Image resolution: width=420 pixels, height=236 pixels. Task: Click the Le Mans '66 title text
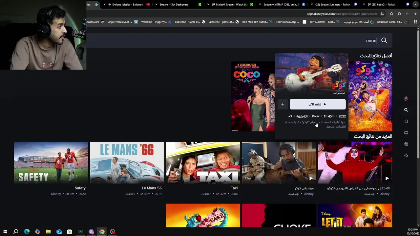pos(152,188)
